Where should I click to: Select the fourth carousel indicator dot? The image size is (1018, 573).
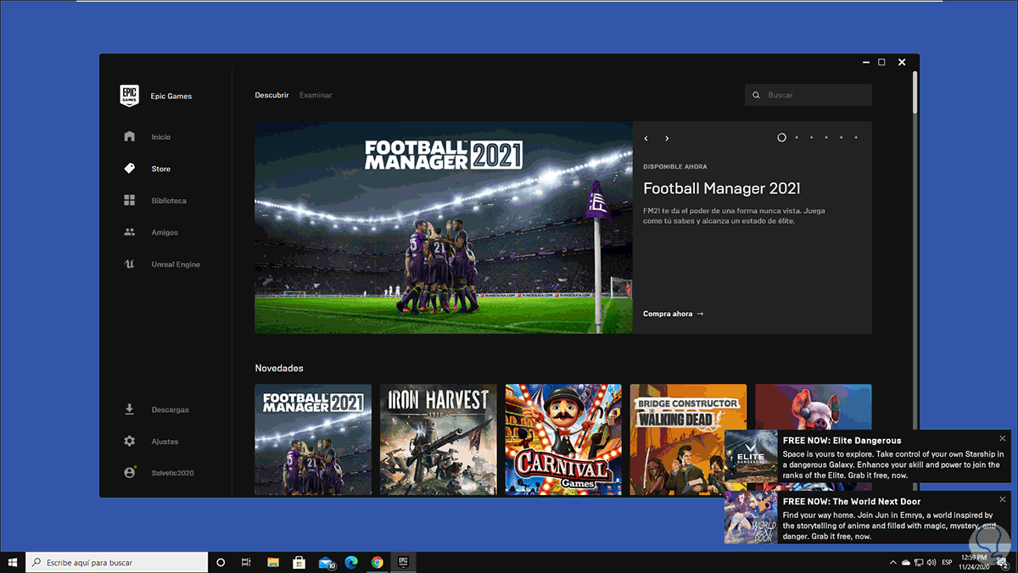826,137
